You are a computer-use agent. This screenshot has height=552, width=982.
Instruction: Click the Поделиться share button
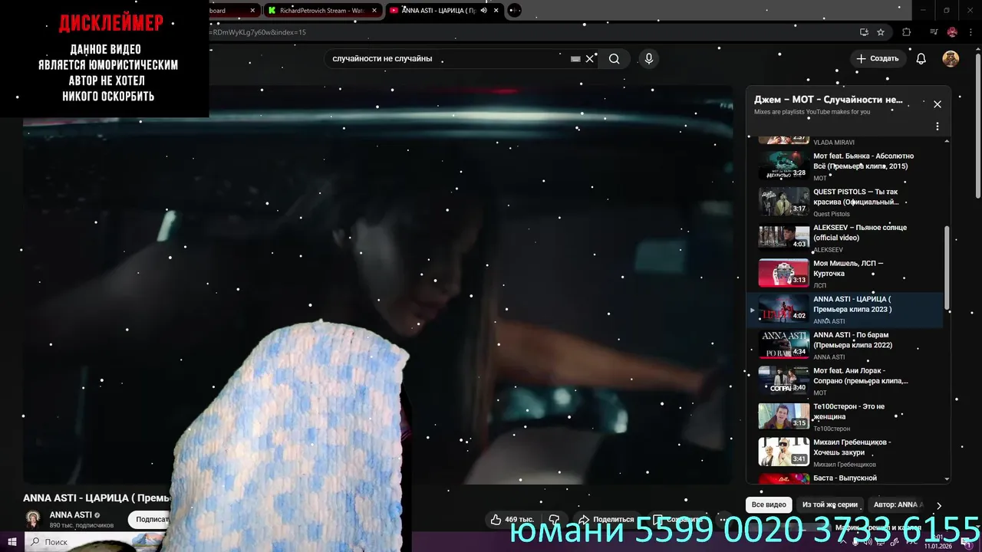tap(606, 519)
